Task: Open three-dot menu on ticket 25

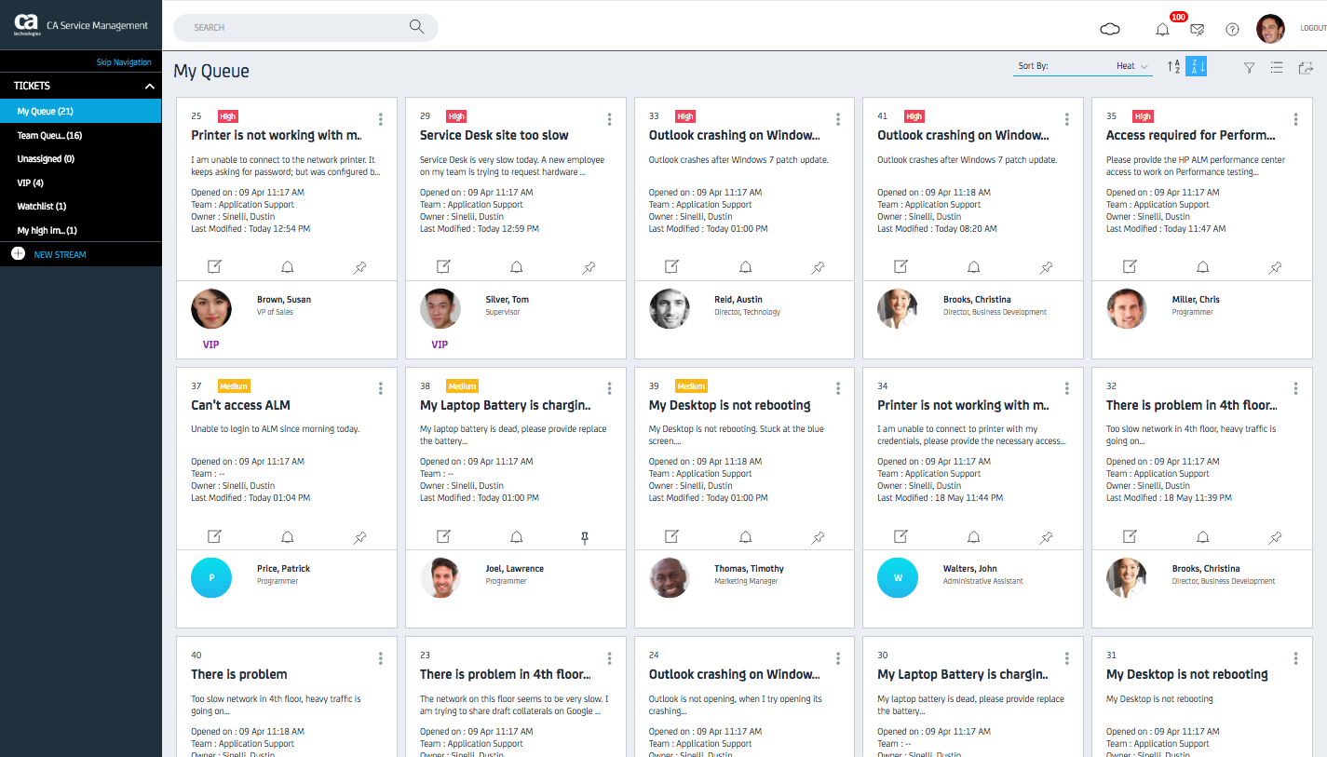Action: pyautogui.click(x=381, y=119)
